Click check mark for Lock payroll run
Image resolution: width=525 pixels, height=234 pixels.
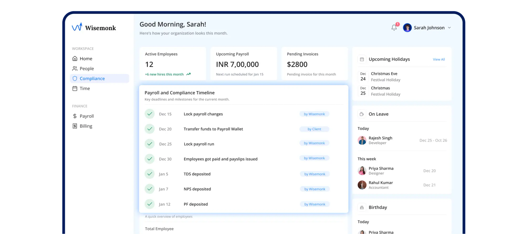tap(150, 144)
